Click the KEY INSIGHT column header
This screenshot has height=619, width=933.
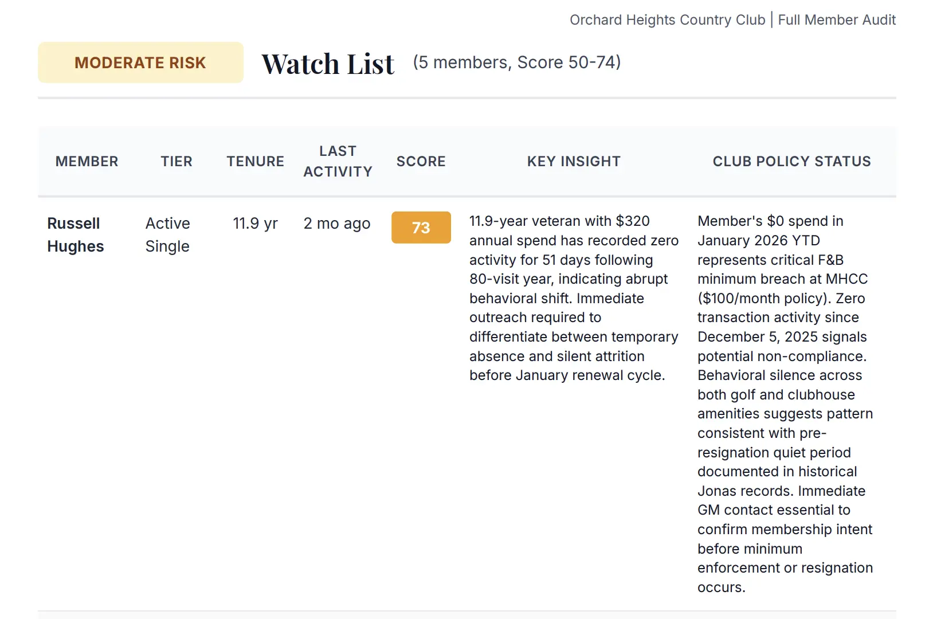[574, 162]
